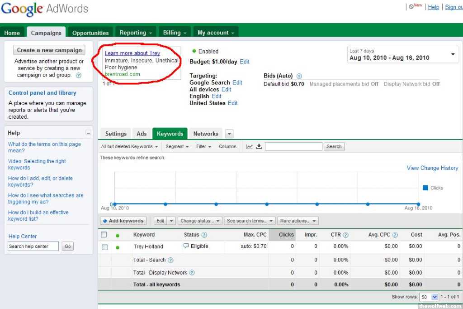The height and width of the screenshot is (309, 463).
Task: Click the Eligible status speech bubble icon
Action: click(186, 246)
